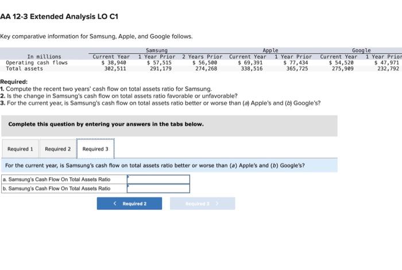
Task: Click answer field for row b (Google comparison)
Action: click(x=159, y=189)
